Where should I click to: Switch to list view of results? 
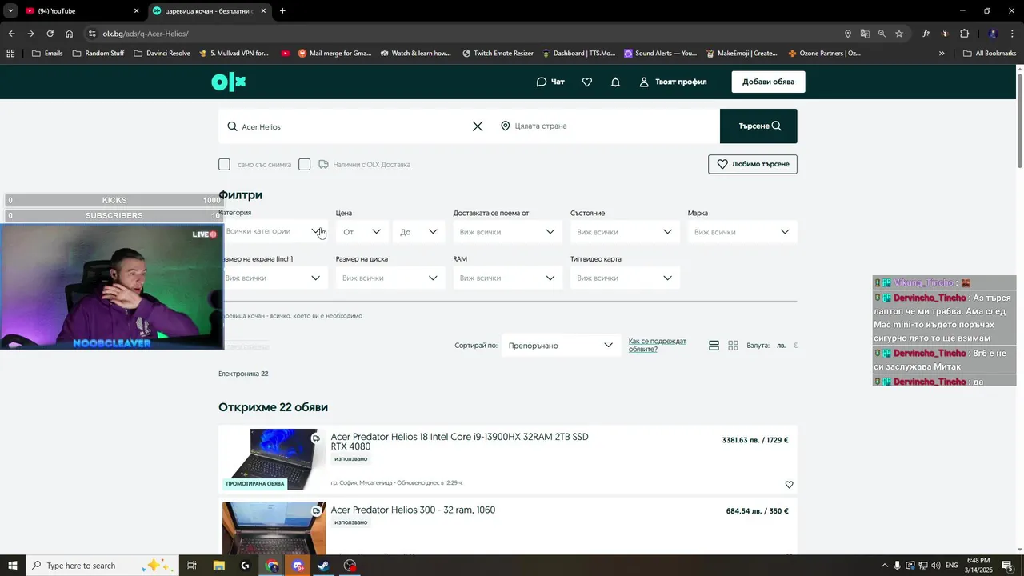(714, 346)
